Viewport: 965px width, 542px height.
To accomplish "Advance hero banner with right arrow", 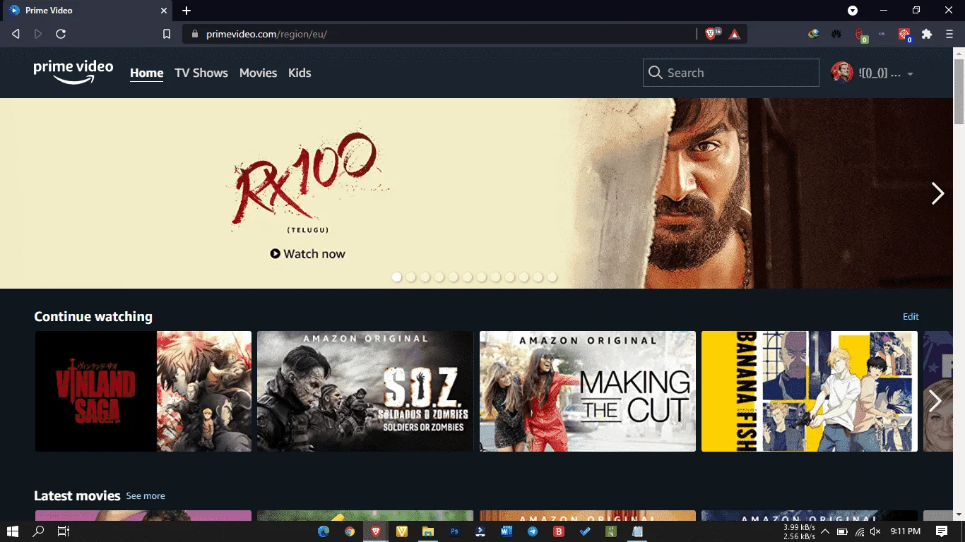I will click(937, 193).
